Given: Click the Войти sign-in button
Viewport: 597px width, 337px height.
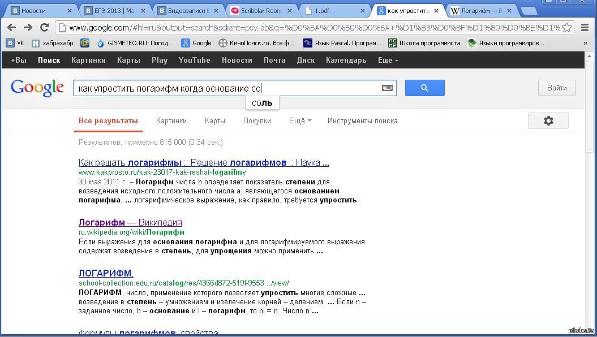Looking at the screenshot, I should coord(557,88).
